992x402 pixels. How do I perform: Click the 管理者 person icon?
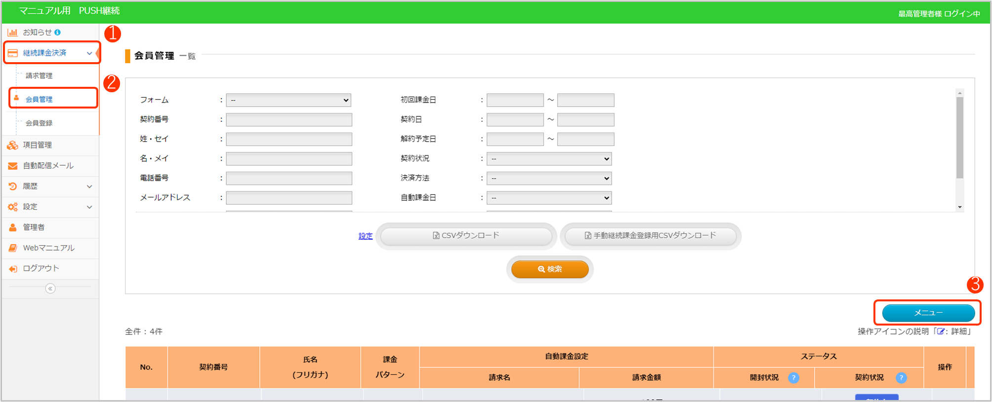pos(13,227)
